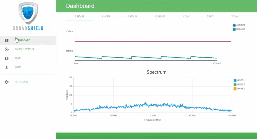
Task: Toggle the Jamming series in legend
Action: tap(234, 25)
